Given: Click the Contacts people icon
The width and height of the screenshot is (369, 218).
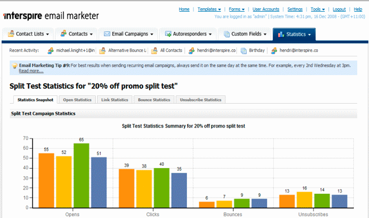Looking at the screenshot, I should coord(64,34).
